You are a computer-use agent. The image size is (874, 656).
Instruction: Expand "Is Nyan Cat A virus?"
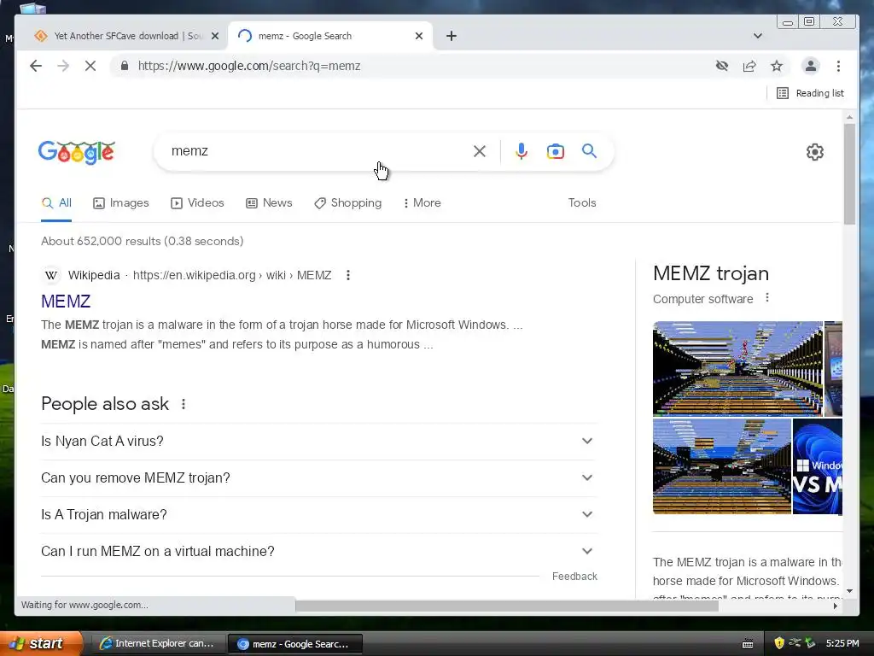click(319, 442)
